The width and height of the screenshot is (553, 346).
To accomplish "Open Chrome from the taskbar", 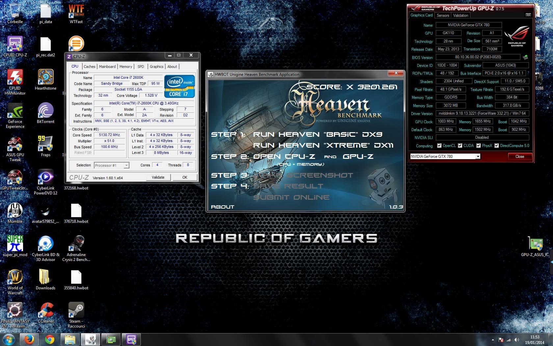I will (x=50, y=339).
